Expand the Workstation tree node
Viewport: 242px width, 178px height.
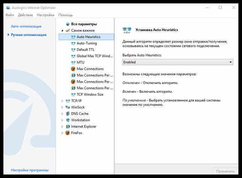[62, 120]
